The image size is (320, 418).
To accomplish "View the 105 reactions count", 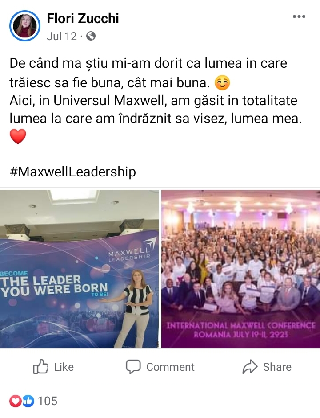I will click(48, 401).
